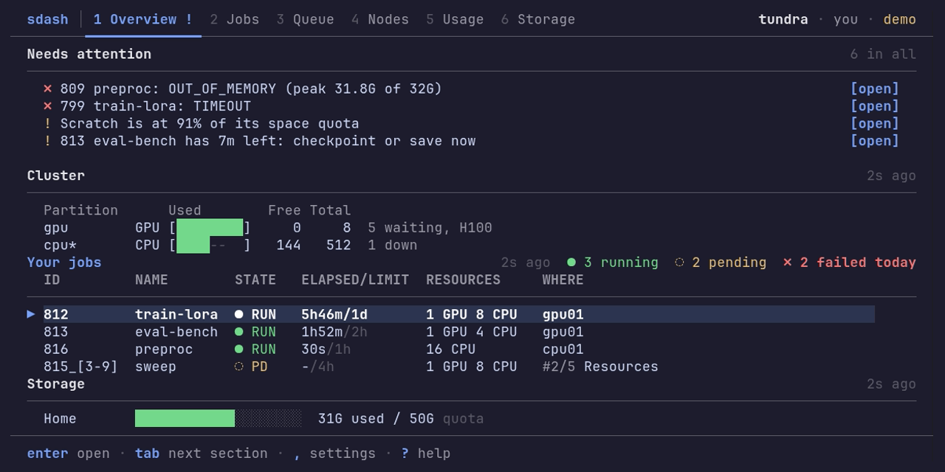Click the green running status dot in the jobs summary
This screenshot has height=472, width=945.
(x=571, y=263)
